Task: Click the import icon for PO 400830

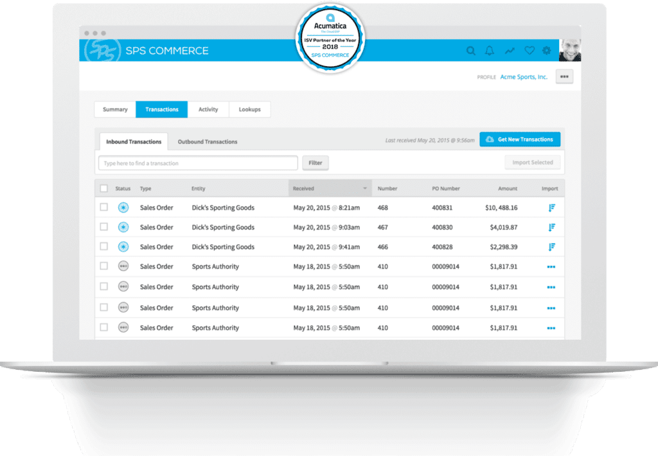Action: 551,227
